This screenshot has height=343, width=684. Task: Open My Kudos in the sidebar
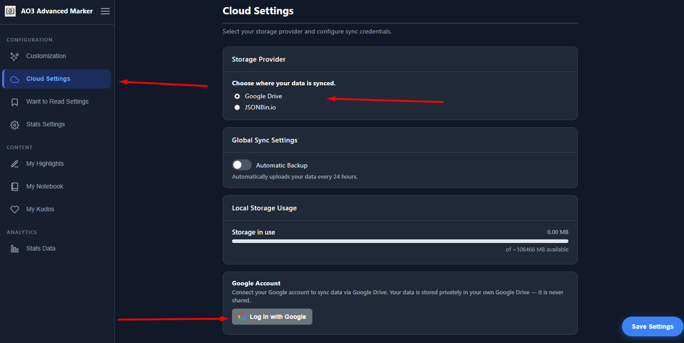point(56,209)
